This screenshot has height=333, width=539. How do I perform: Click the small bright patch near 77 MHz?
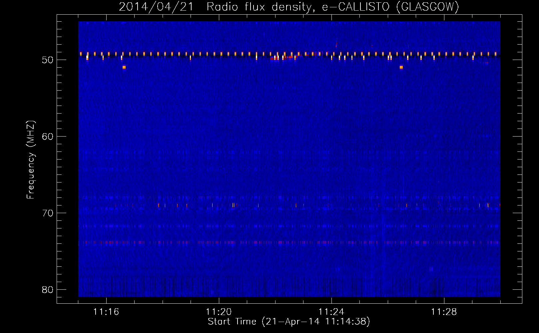(x=431, y=269)
